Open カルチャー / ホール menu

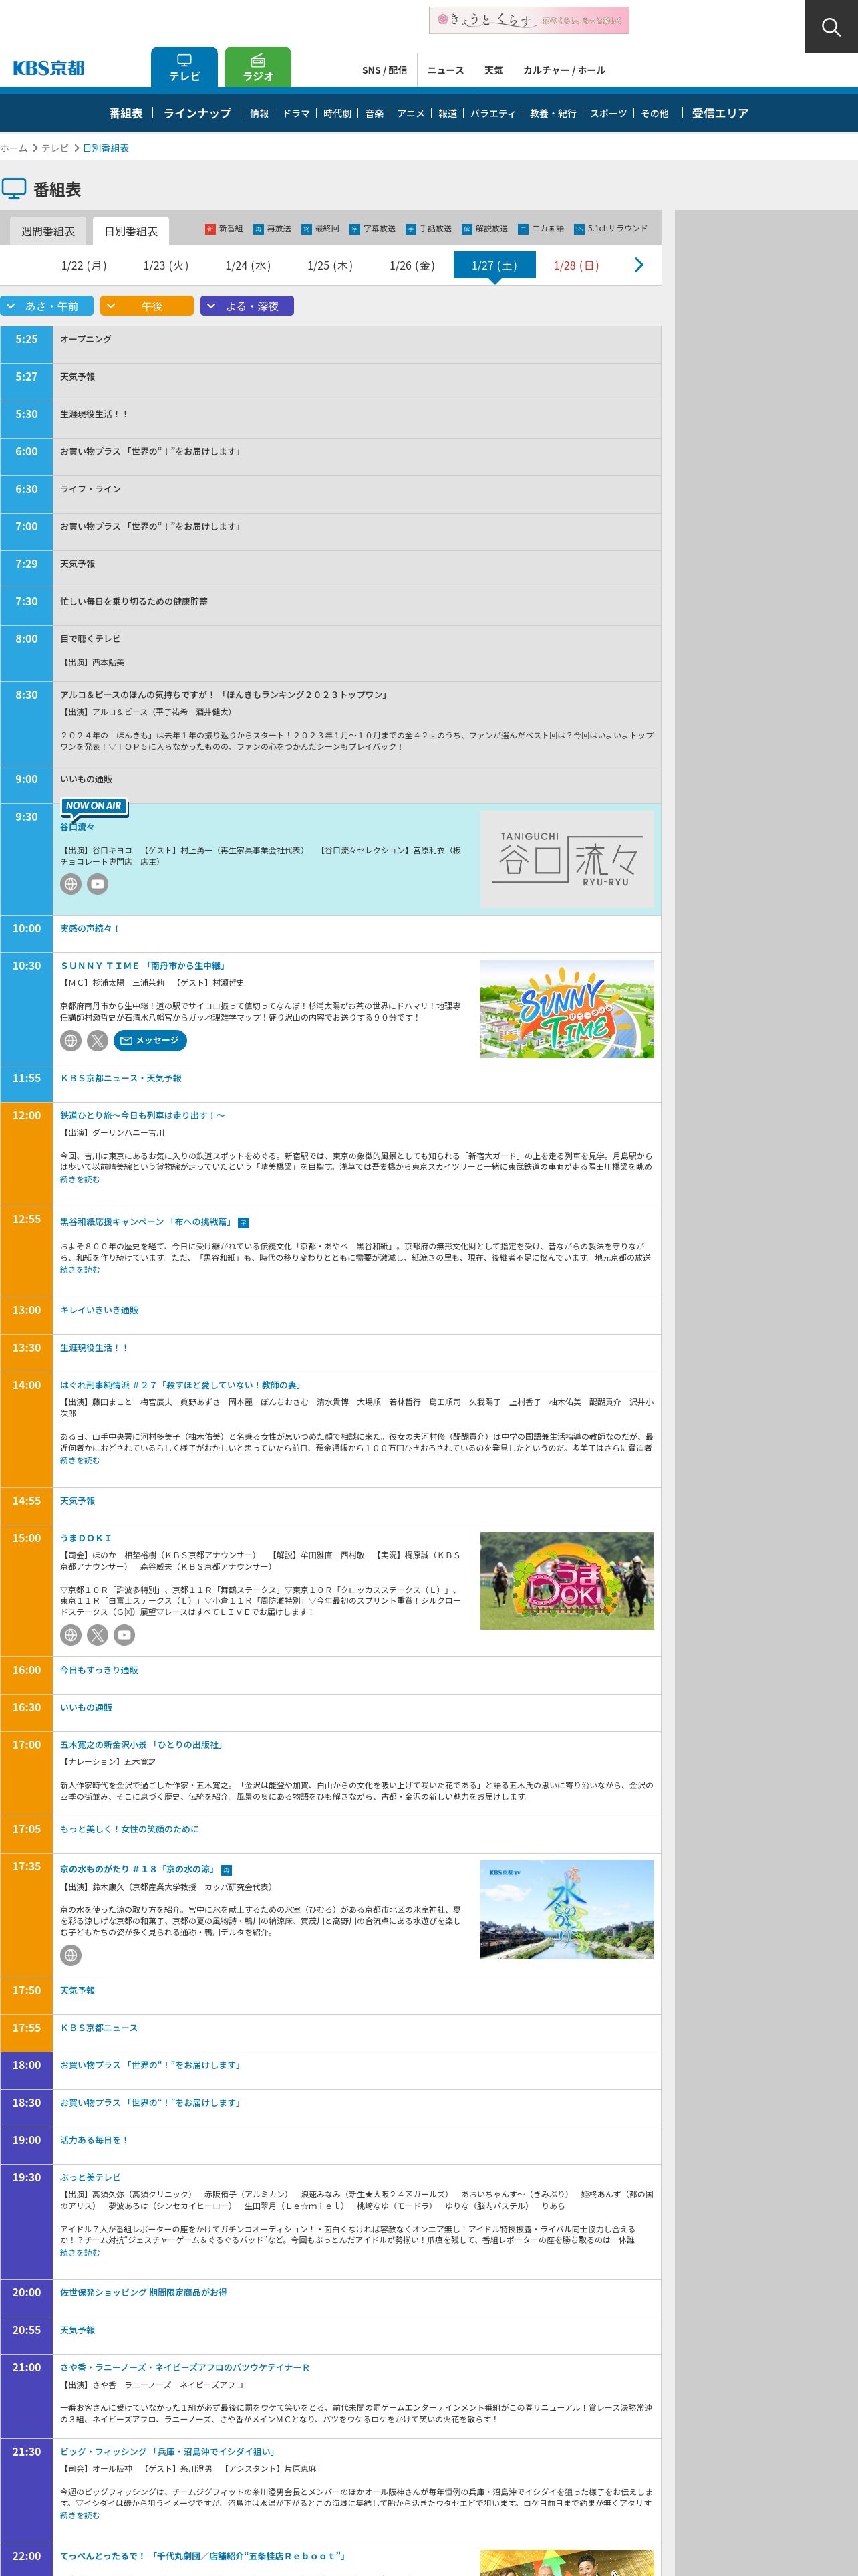(x=565, y=70)
